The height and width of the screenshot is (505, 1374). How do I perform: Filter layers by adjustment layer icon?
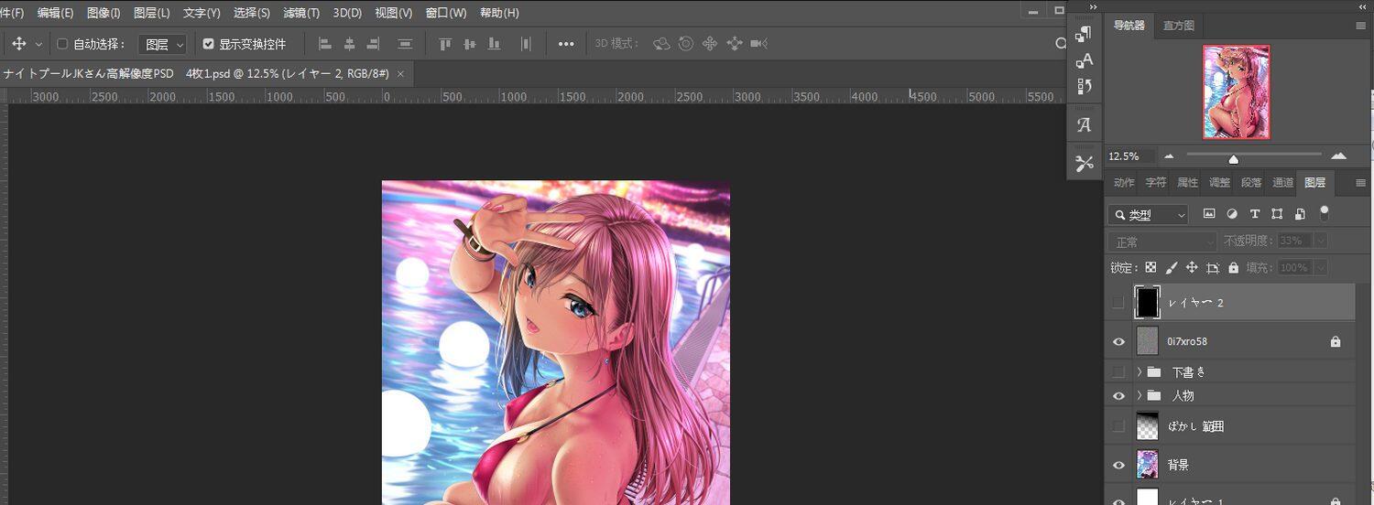(x=1232, y=214)
